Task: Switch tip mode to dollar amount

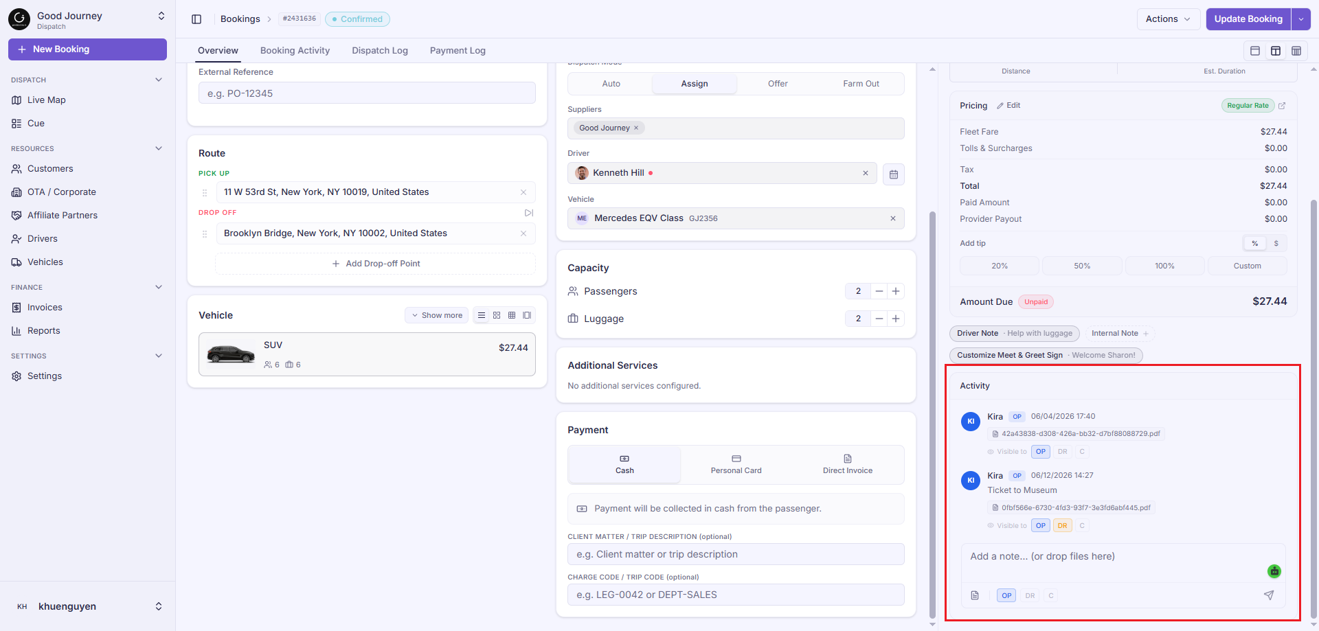Action: [x=1276, y=244]
